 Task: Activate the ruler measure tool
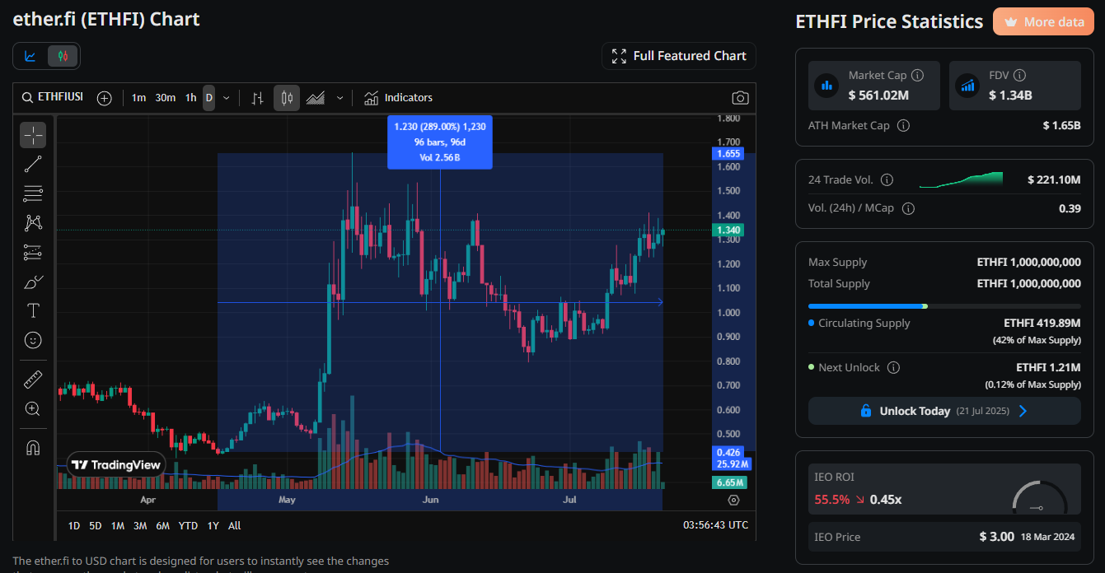coord(33,380)
